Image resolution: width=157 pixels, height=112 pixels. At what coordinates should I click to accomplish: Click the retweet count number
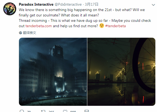(51, 111)
